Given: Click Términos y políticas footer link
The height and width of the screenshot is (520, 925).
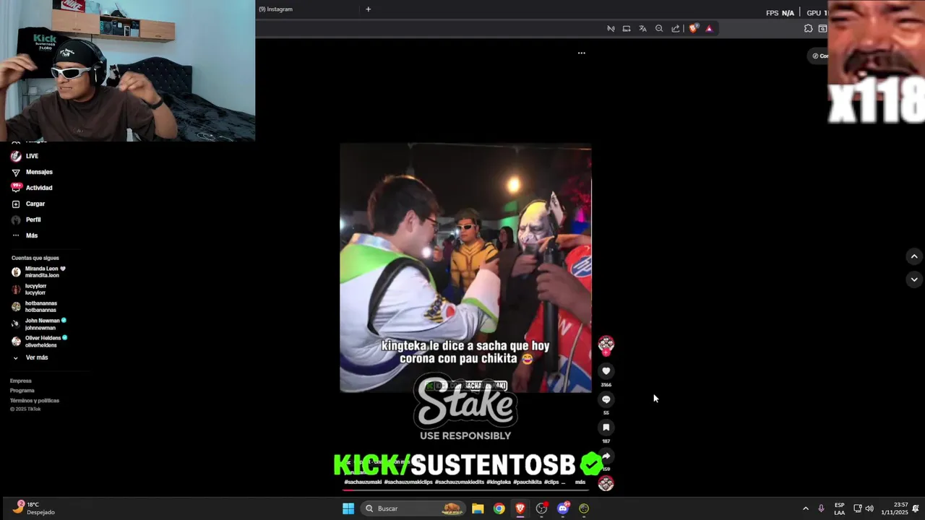Looking at the screenshot, I should 35,401.
